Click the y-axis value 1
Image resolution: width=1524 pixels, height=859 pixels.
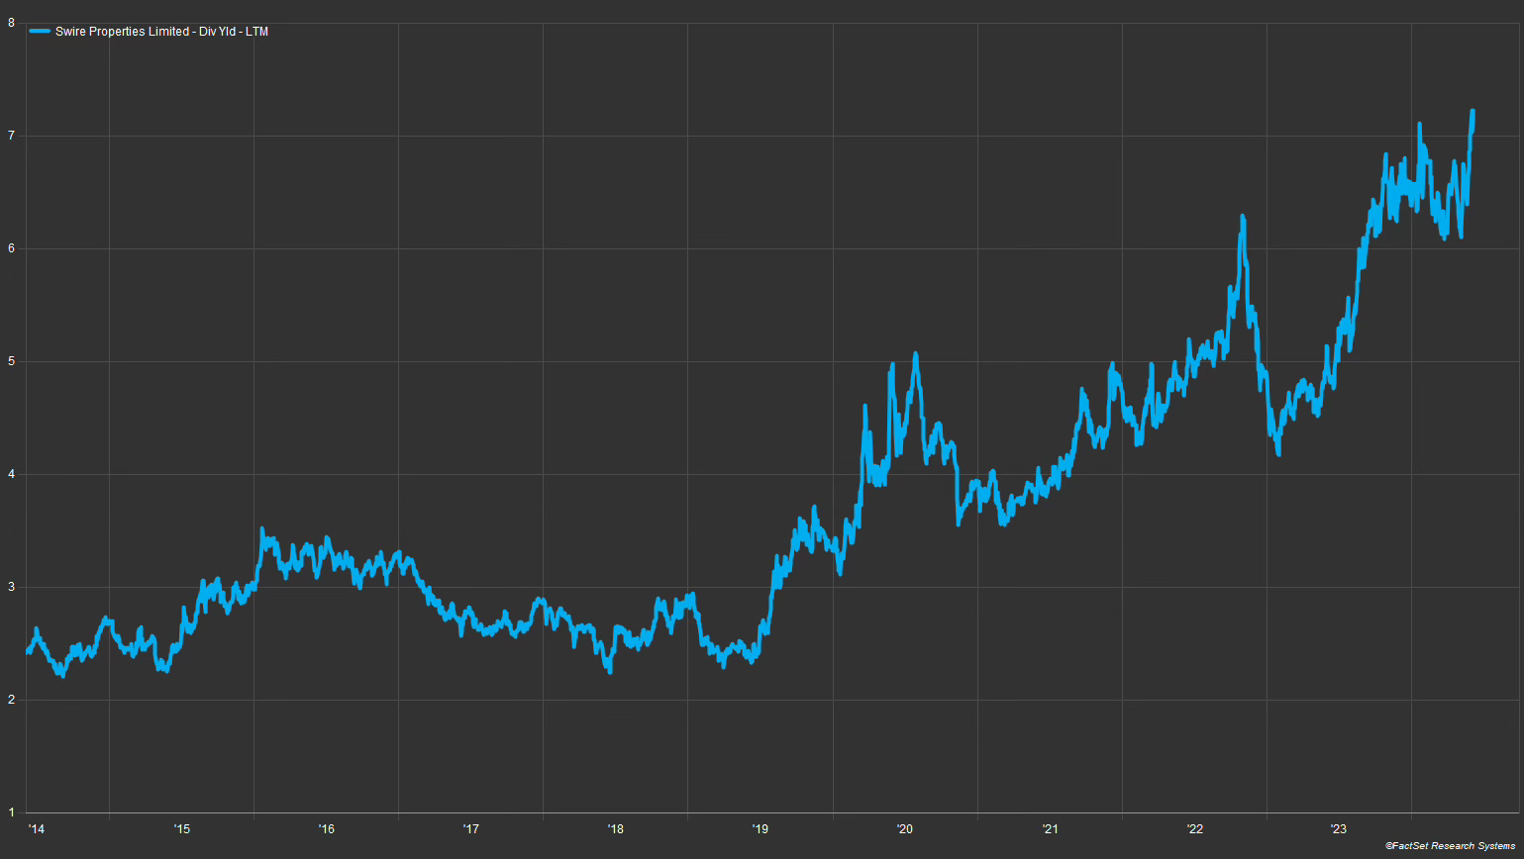[11, 812]
